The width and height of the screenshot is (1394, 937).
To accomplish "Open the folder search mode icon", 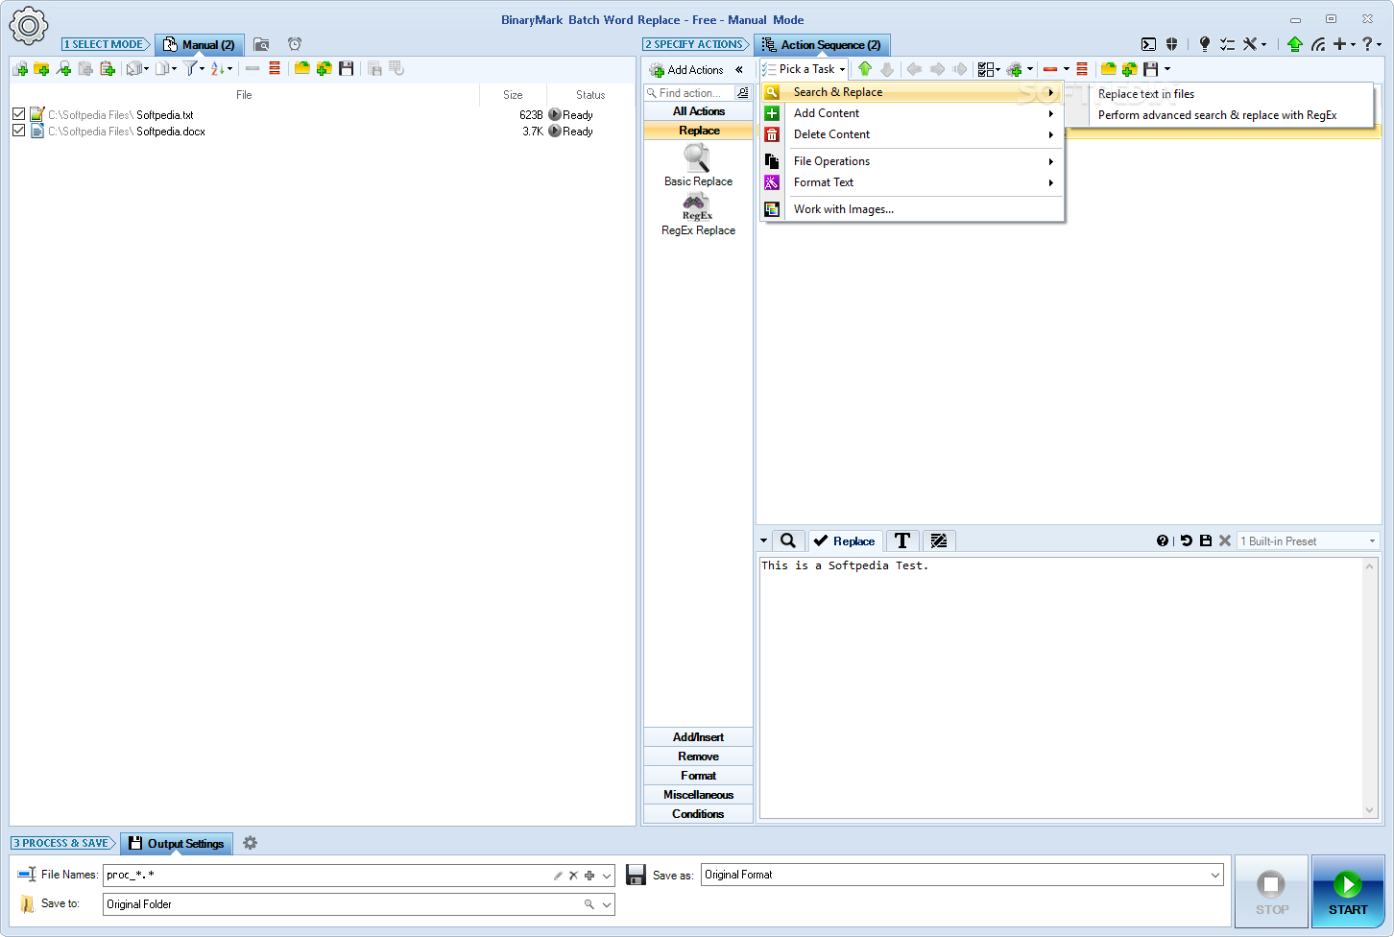I will [x=261, y=44].
